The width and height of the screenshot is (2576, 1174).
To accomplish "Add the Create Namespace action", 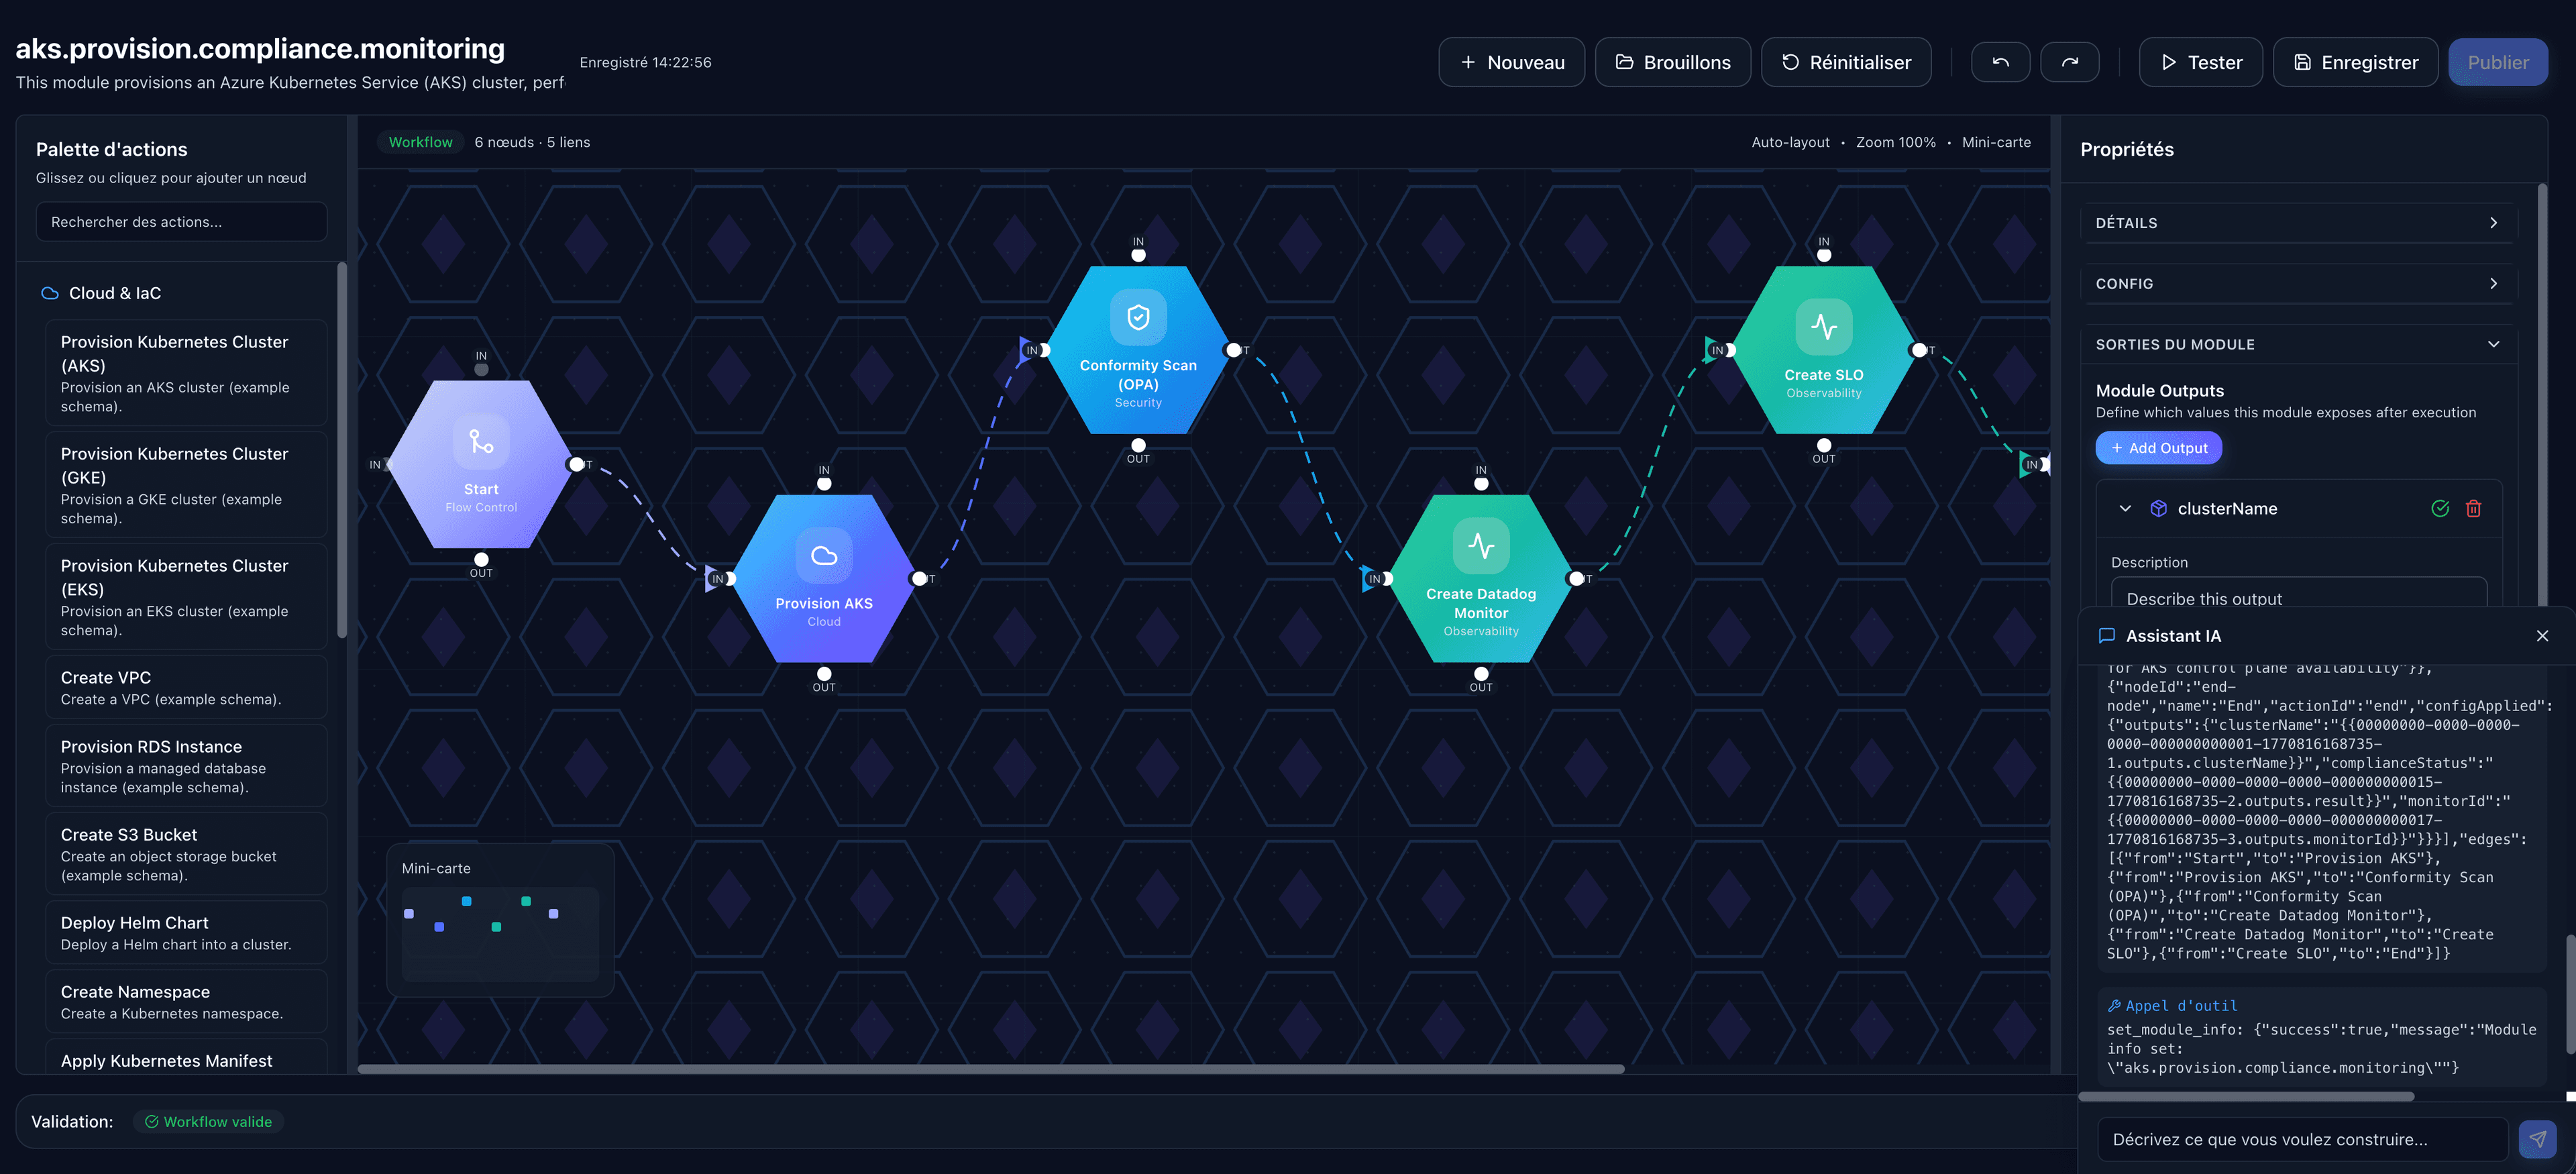I will pyautogui.click(x=186, y=1001).
